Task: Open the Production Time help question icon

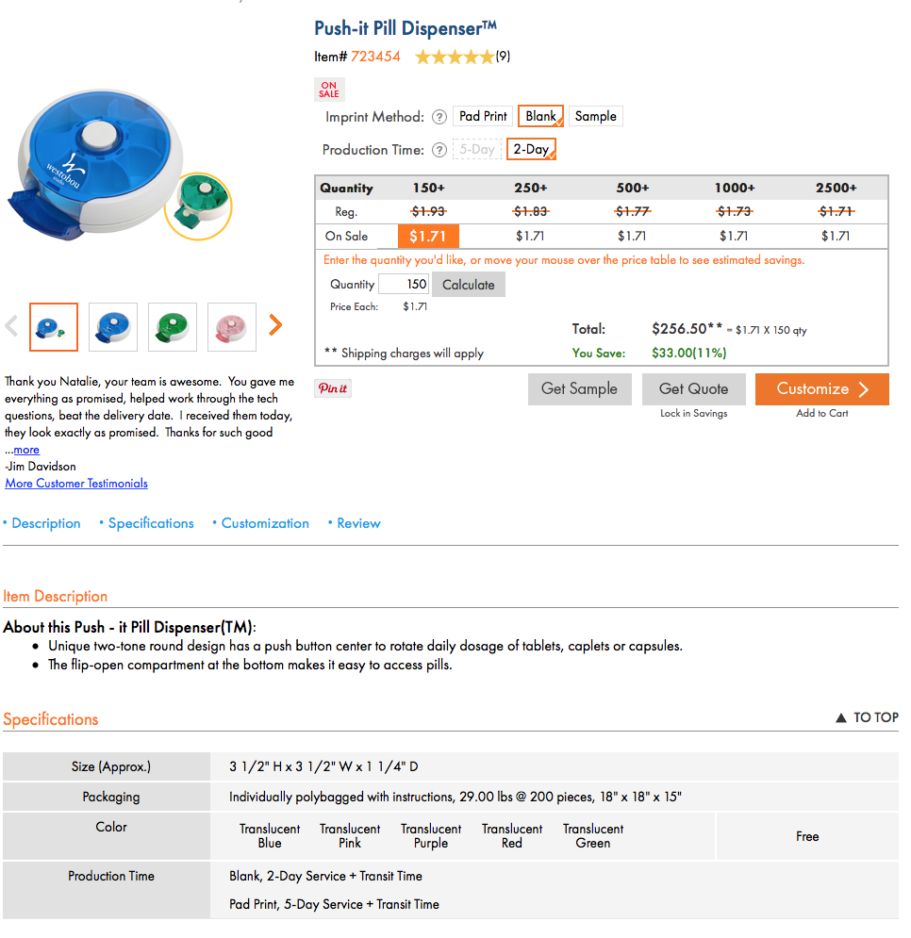Action: (439, 150)
